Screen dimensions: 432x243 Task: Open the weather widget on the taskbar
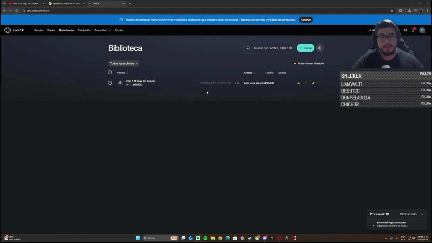13,238
